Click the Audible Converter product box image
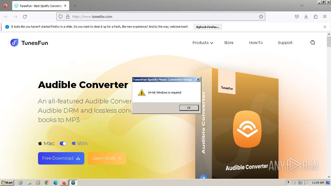This screenshot has width=331, height=186. [x=237, y=123]
